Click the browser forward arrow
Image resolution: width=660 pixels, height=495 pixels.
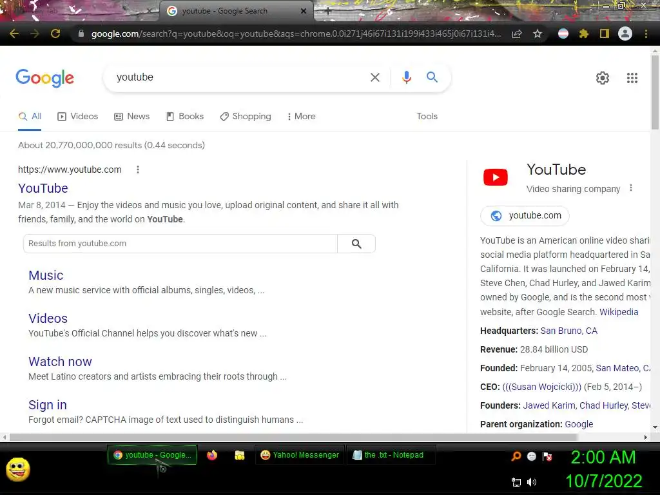(35, 34)
